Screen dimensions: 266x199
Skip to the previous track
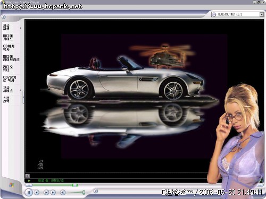(x=46, y=192)
